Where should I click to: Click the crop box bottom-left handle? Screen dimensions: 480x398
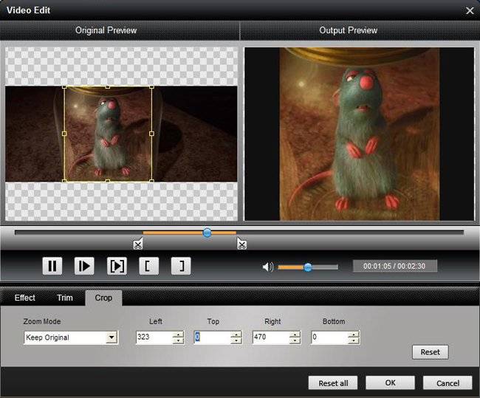[x=64, y=181]
